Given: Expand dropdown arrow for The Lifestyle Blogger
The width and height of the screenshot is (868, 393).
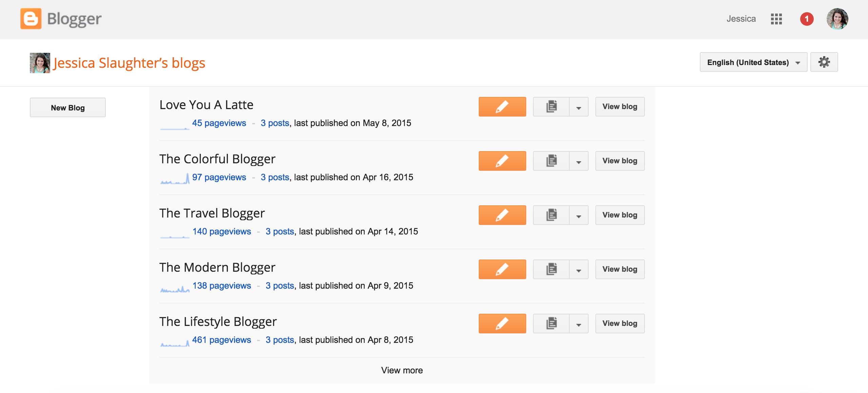Looking at the screenshot, I should click(579, 324).
